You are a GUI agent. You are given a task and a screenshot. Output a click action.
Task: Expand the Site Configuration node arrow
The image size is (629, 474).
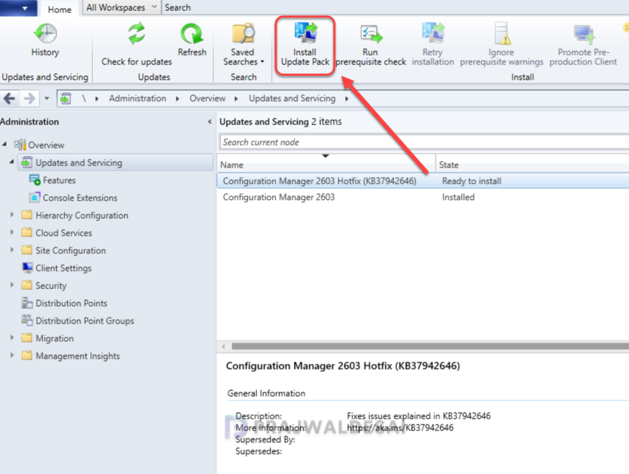12,250
